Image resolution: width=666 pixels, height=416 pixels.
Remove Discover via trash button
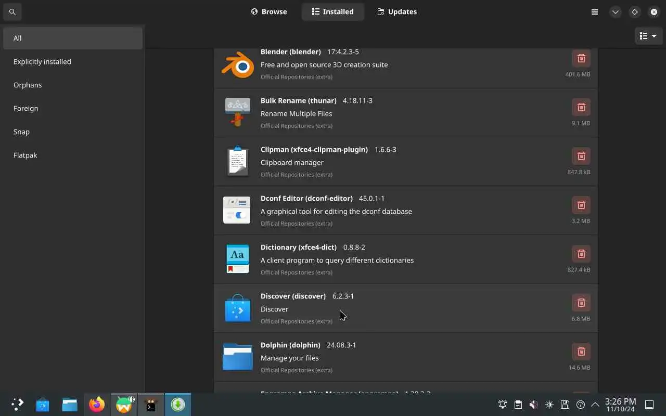pos(581,303)
